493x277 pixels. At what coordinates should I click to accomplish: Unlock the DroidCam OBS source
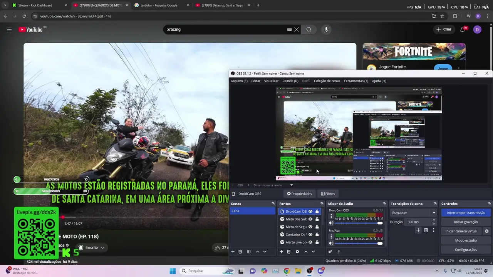tap(317, 211)
